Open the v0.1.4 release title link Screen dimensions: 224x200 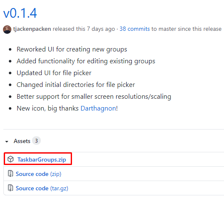pyautogui.click(x=20, y=13)
